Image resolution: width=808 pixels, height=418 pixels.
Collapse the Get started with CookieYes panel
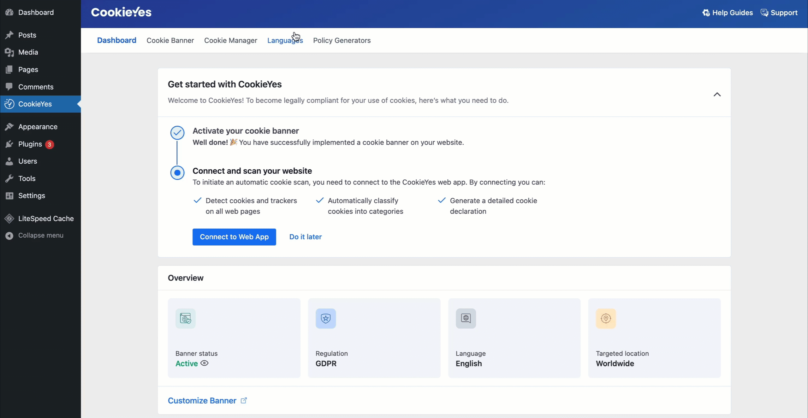717,95
